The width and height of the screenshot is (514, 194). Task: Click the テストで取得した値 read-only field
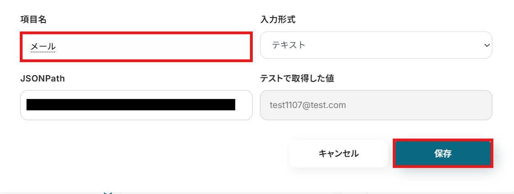point(376,105)
